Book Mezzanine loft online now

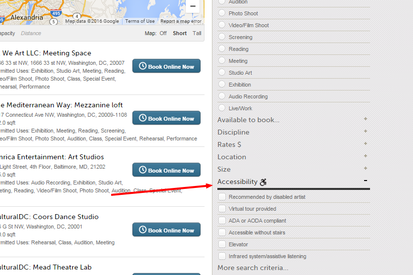click(166, 118)
